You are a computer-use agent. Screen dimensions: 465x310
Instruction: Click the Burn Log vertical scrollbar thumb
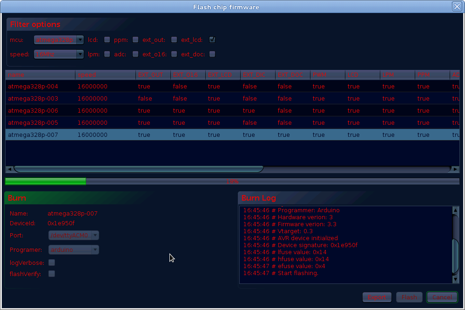pos(456,256)
